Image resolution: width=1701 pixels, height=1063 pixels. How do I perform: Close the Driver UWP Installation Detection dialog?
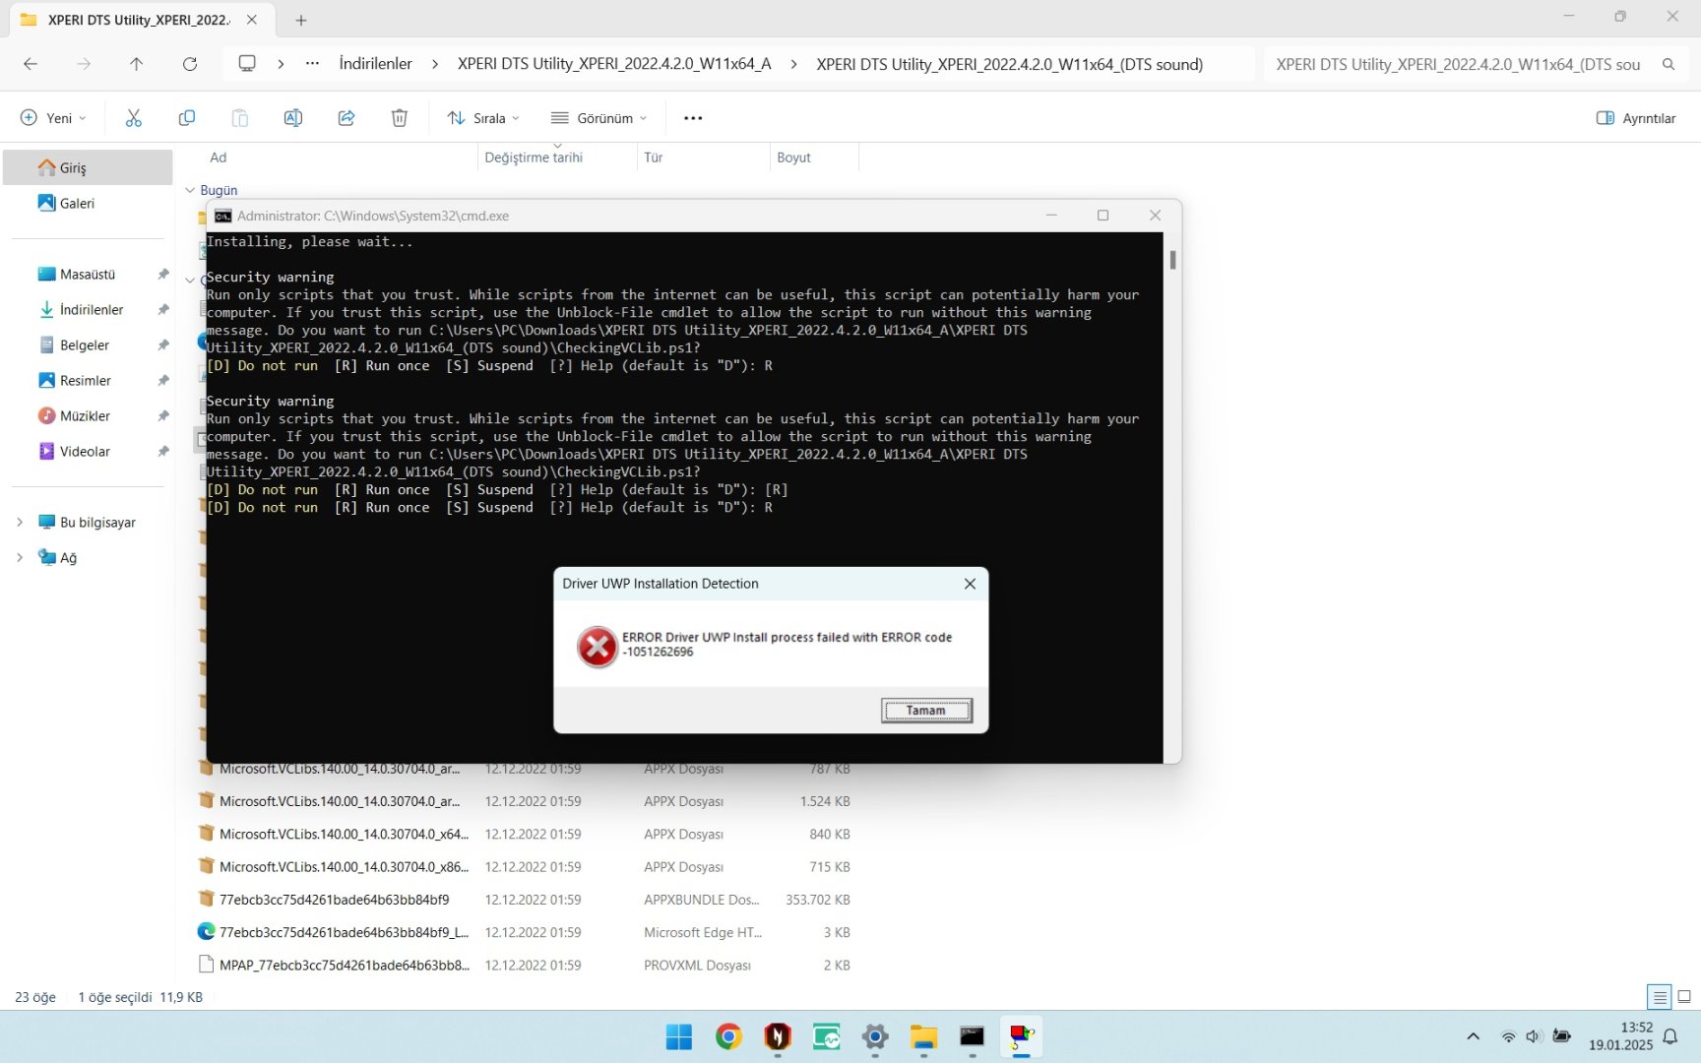click(x=970, y=584)
